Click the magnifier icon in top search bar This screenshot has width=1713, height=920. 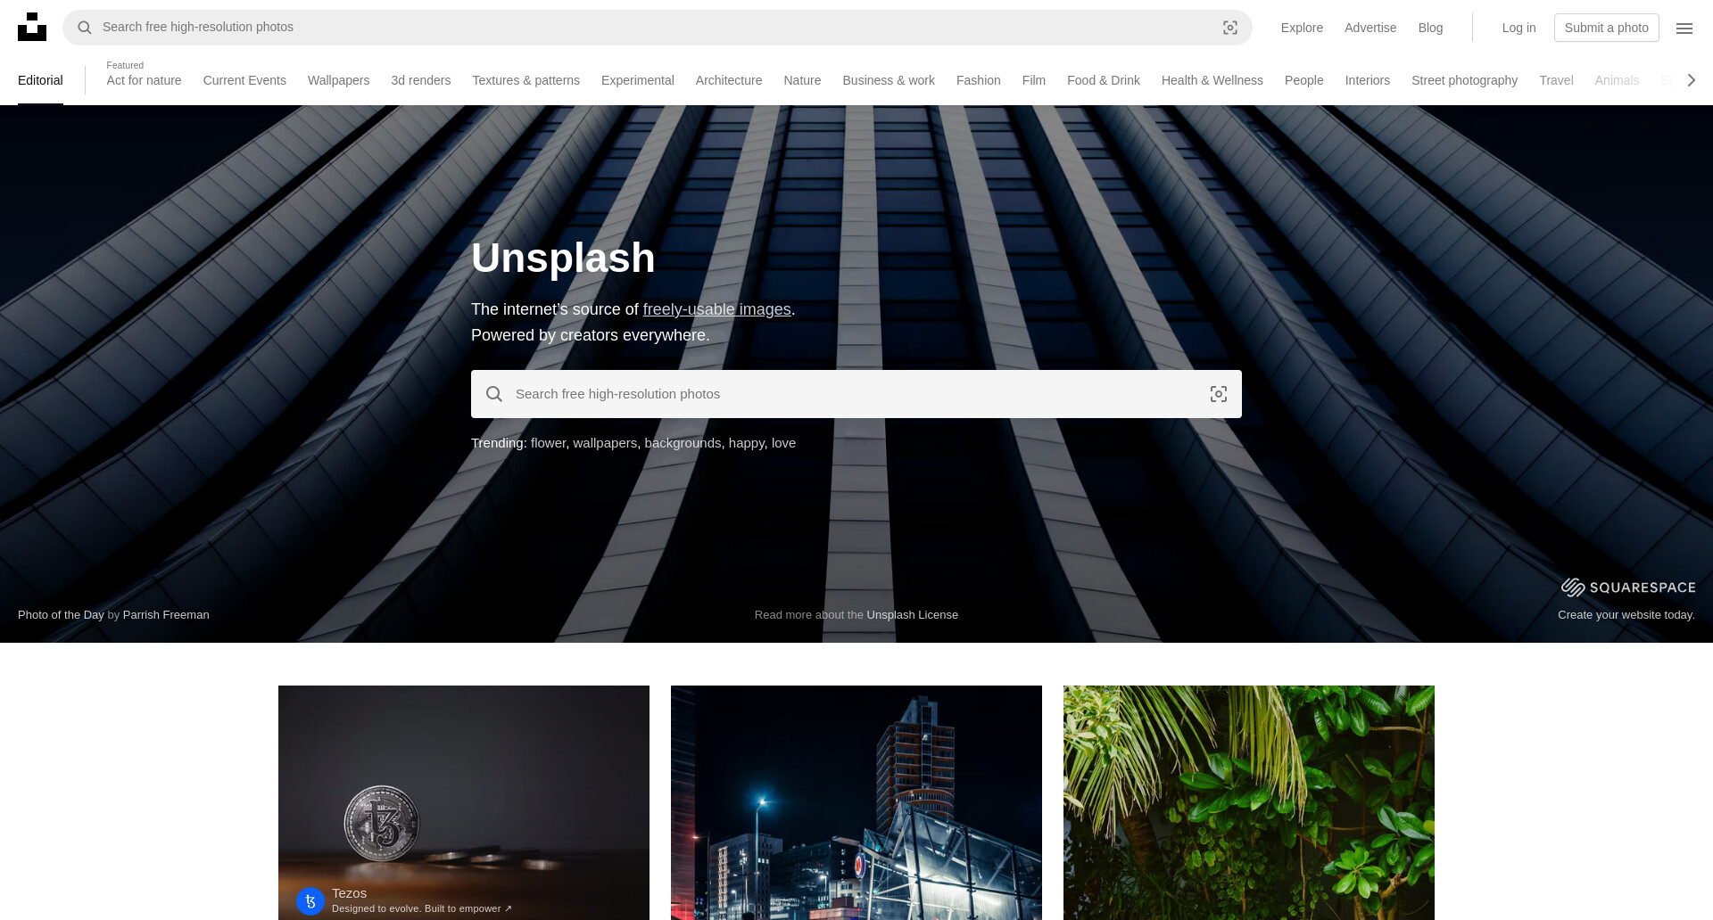point(85,28)
